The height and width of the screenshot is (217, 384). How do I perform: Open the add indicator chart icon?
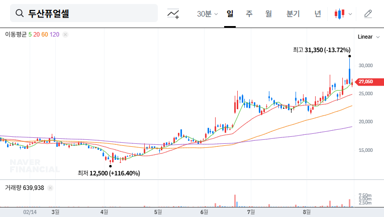click(173, 14)
